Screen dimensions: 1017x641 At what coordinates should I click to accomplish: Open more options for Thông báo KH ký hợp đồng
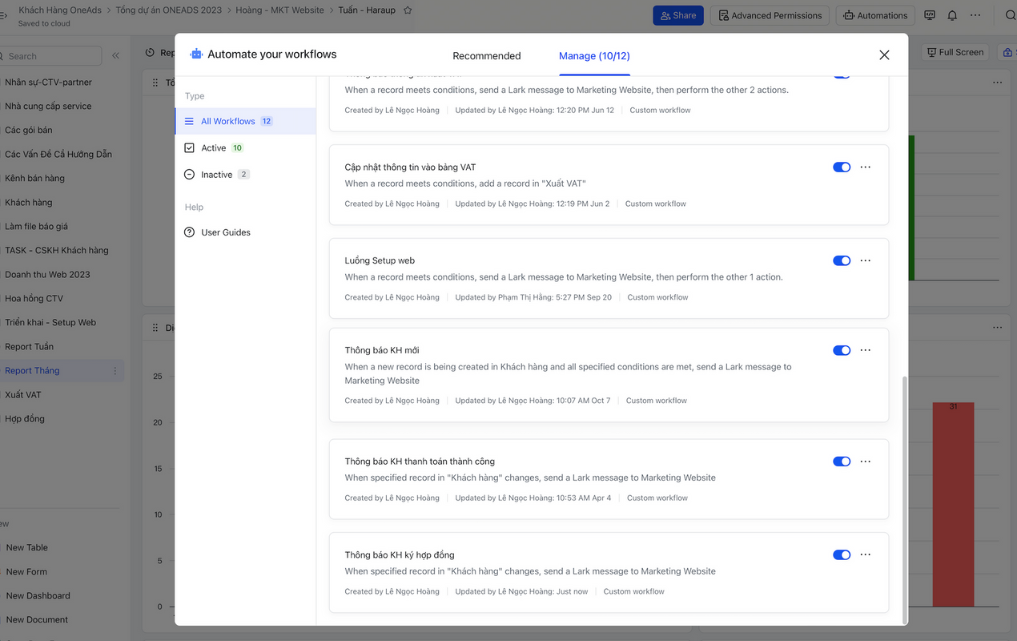coord(866,555)
